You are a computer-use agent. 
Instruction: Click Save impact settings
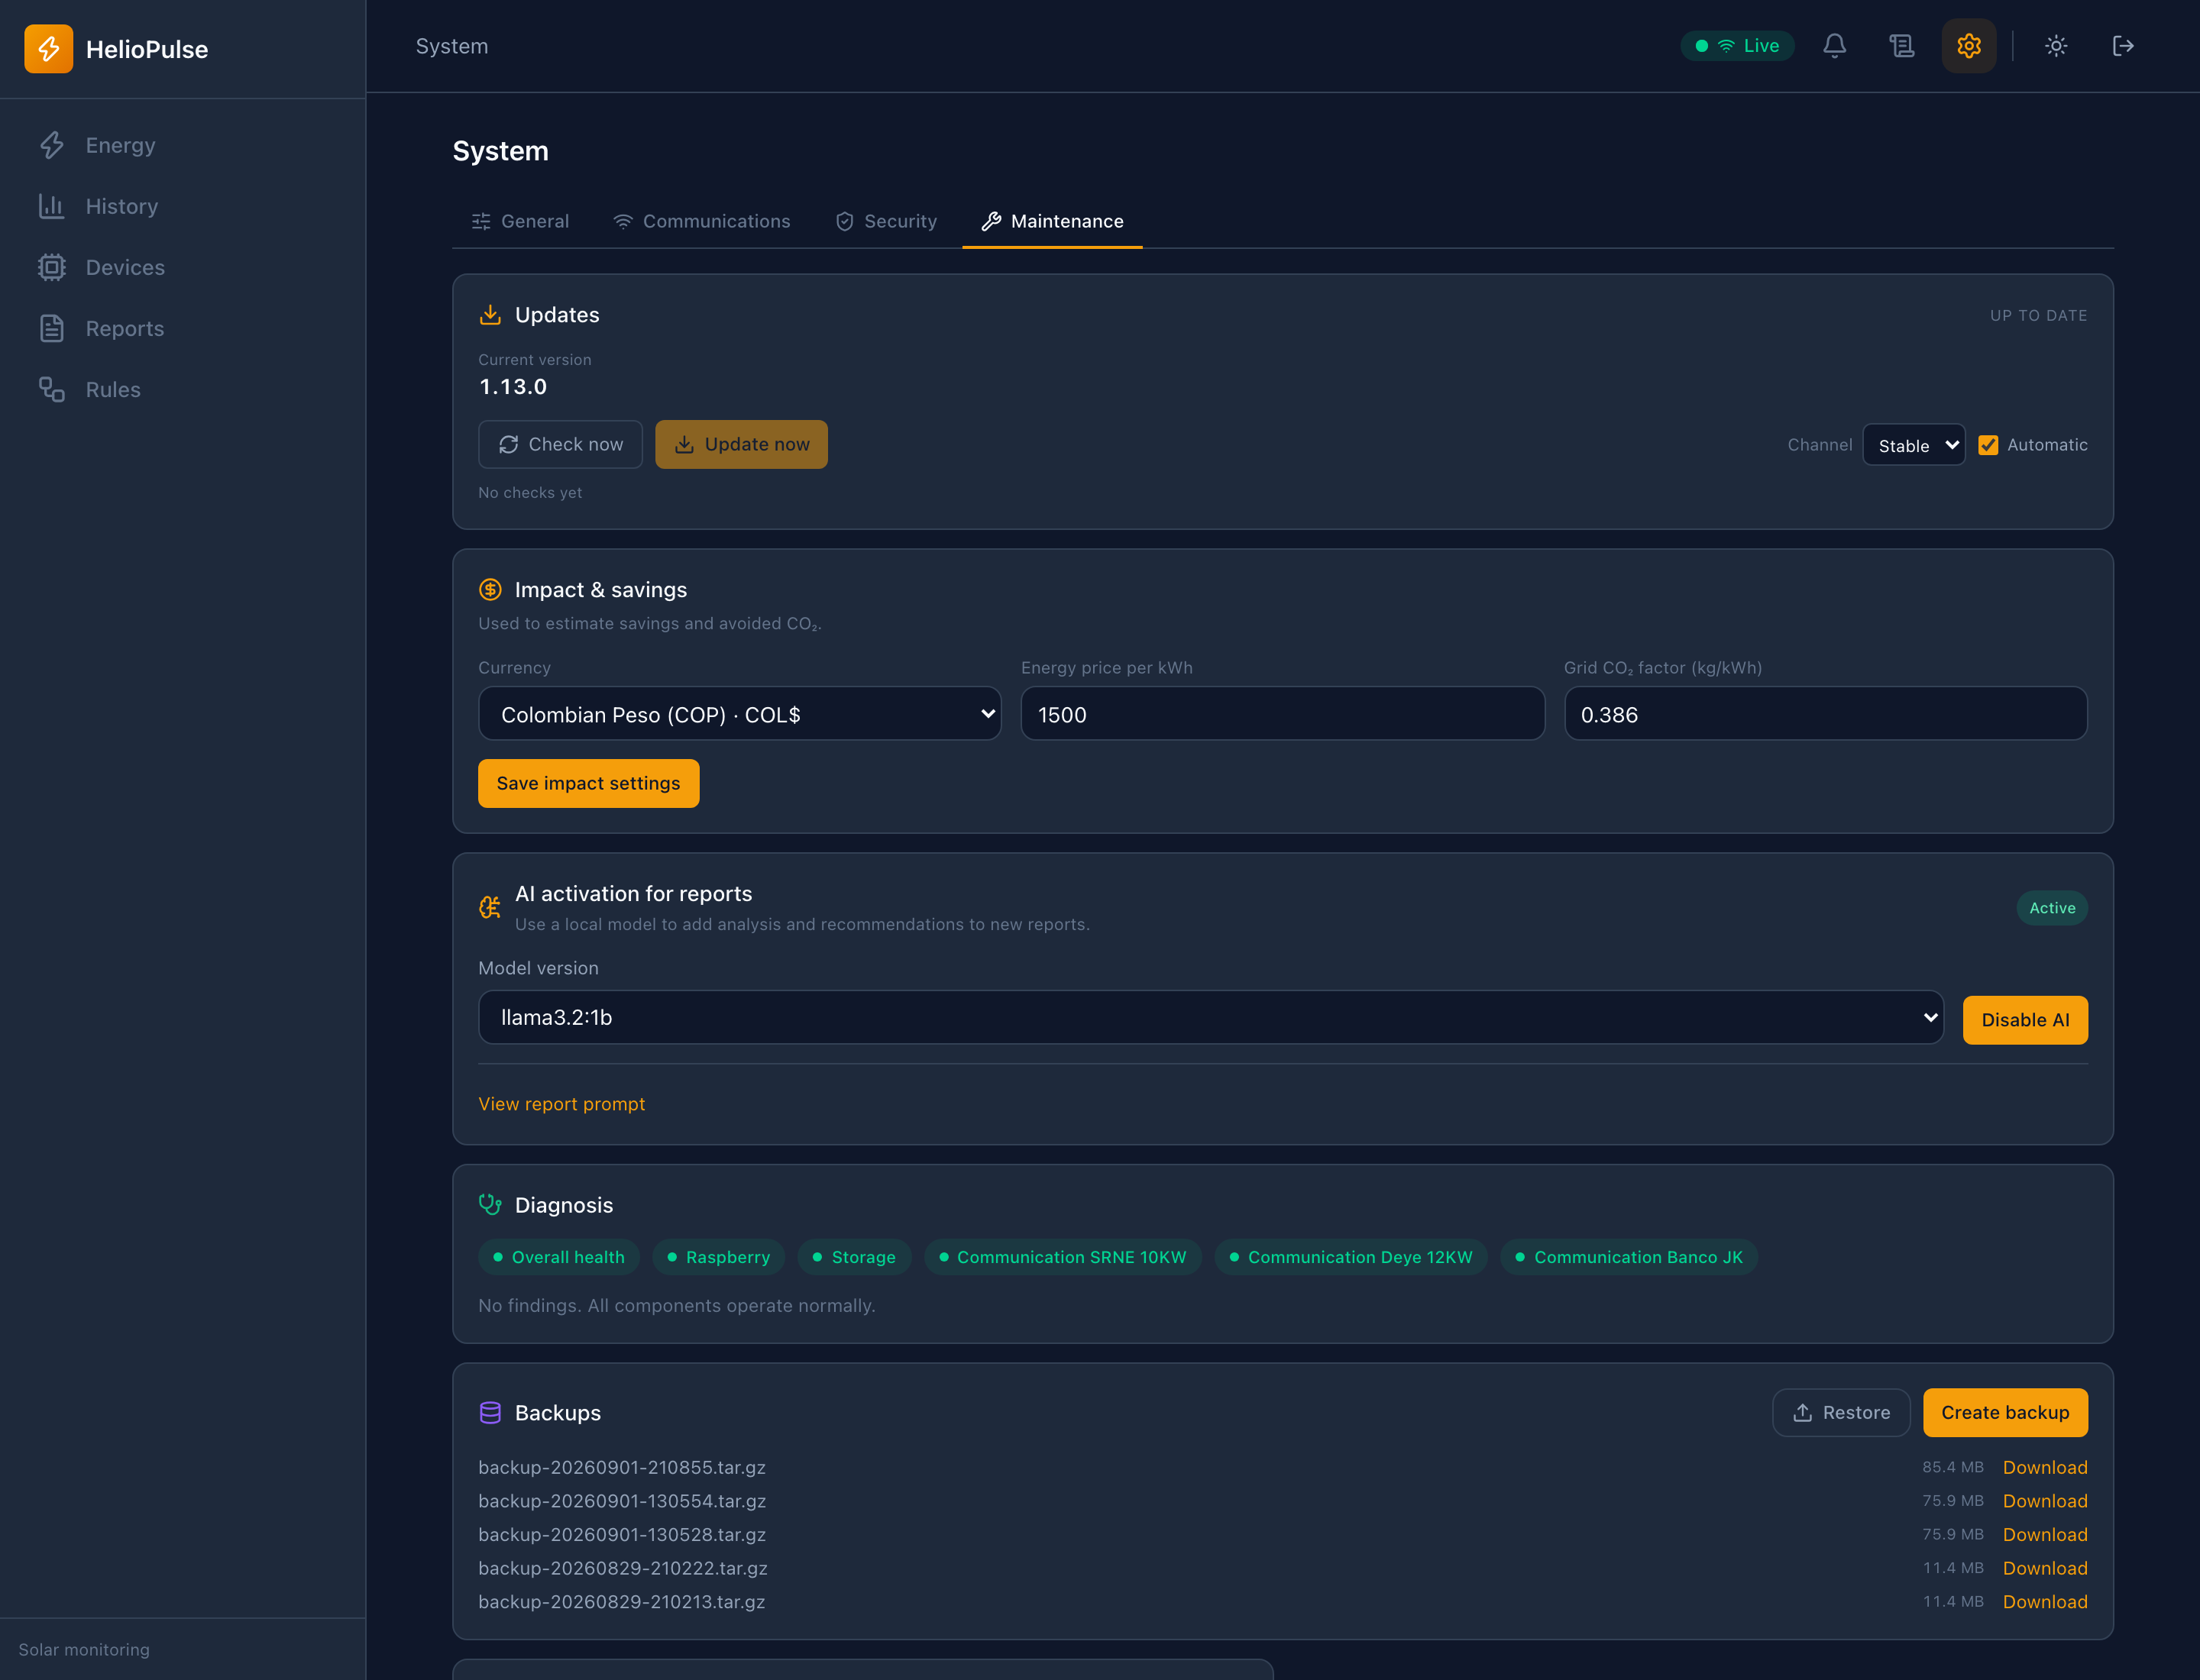point(588,783)
